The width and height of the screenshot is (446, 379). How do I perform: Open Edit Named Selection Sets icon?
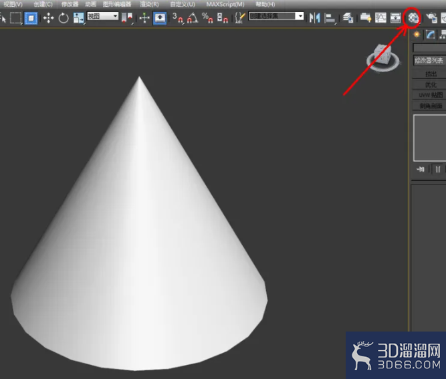[240, 18]
